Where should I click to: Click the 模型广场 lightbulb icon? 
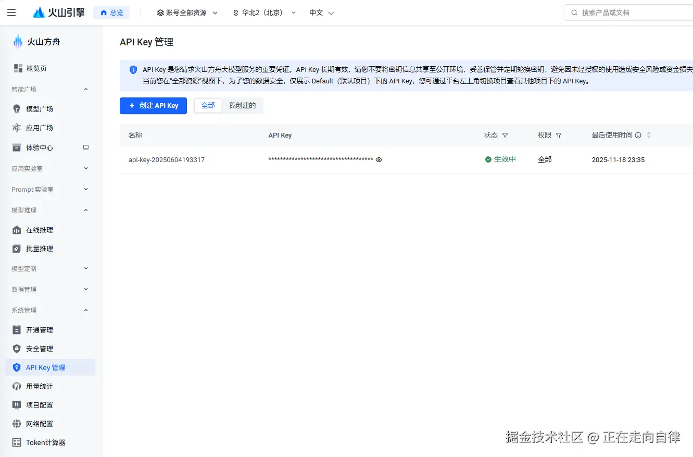[17, 109]
